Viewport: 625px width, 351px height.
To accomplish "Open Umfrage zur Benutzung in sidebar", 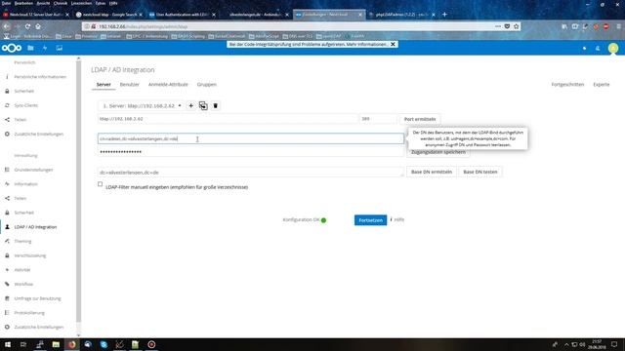I will pyautogui.click(x=37, y=299).
